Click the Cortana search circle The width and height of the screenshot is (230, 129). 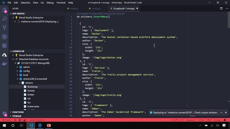13,125
